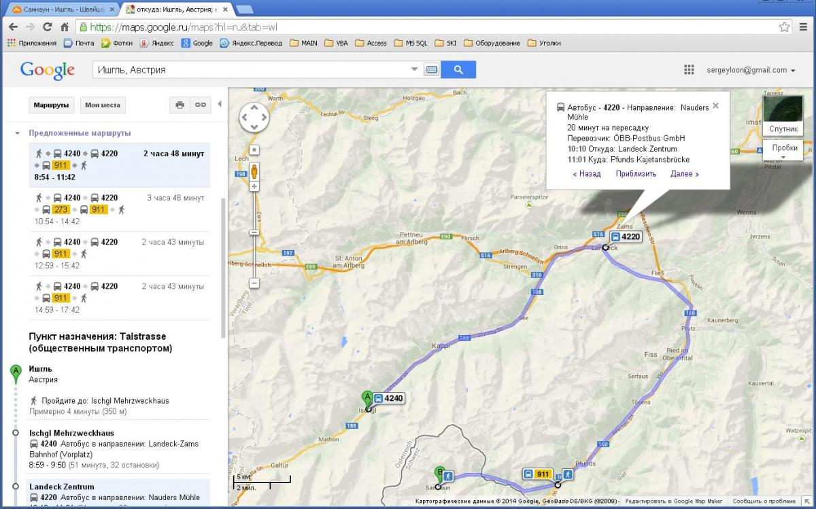Viewport: 816px width, 509px height.
Task: Close the bus 4220 info popup
Action: pos(715,106)
